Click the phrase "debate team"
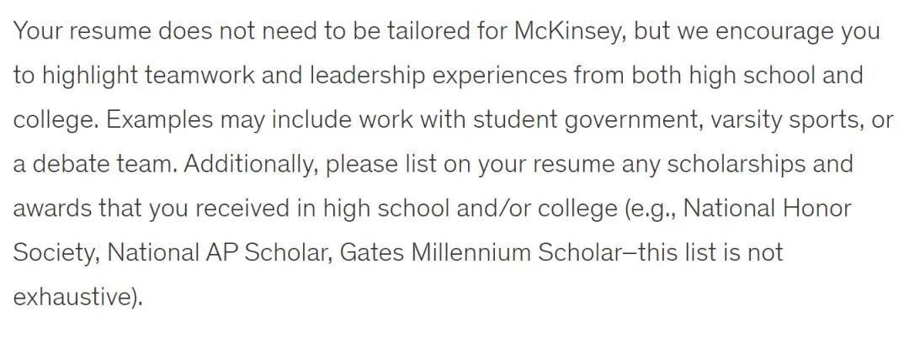 pos(104,165)
